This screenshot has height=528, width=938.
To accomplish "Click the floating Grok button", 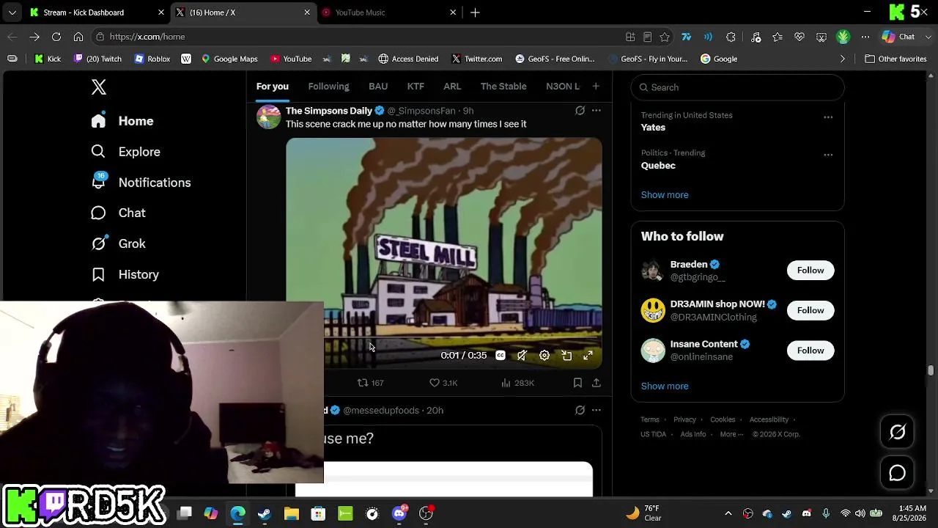I will pos(898,432).
